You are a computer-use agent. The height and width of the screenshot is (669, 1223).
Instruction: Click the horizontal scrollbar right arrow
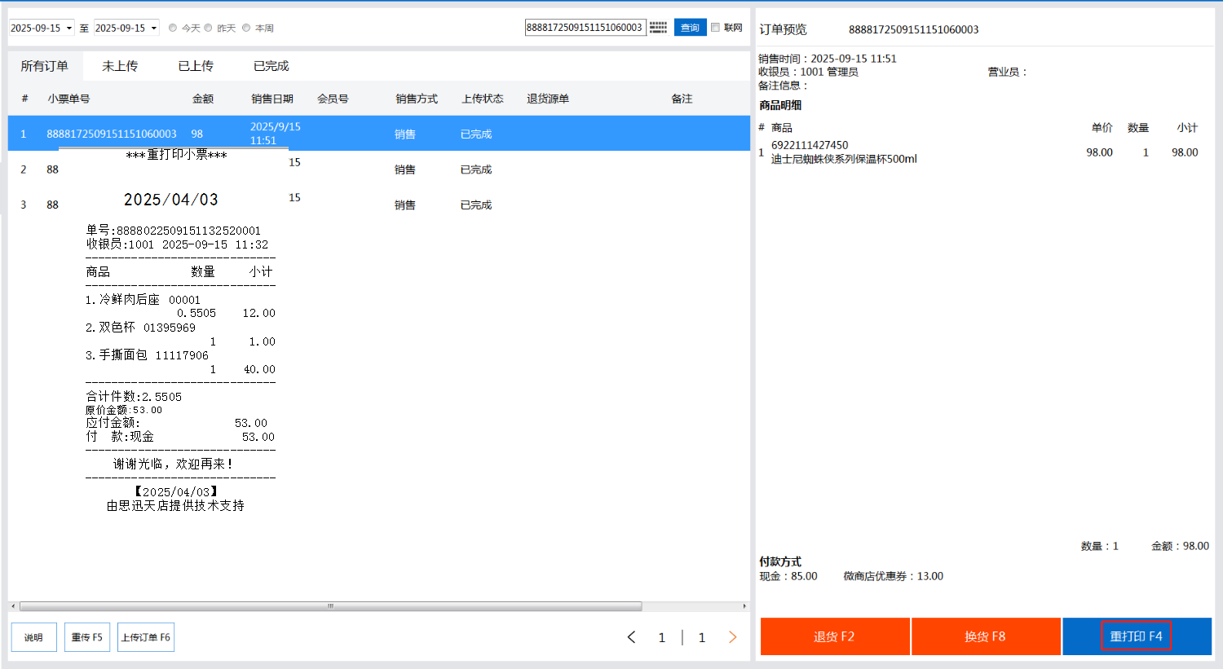point(744,606)
